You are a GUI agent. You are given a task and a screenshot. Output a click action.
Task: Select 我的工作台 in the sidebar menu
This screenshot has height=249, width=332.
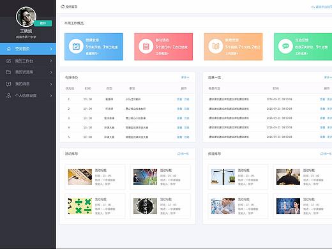28,61
